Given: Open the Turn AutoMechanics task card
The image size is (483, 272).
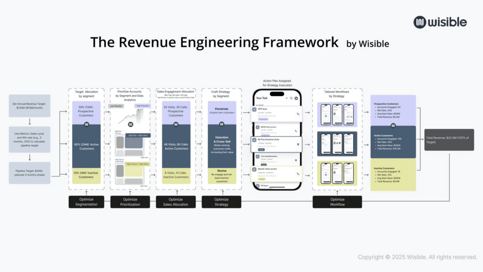Looking at the screenshot, I should (276, 160).
